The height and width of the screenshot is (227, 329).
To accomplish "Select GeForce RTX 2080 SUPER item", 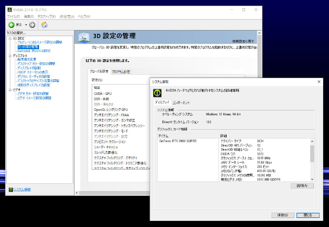I will (178, 141).
